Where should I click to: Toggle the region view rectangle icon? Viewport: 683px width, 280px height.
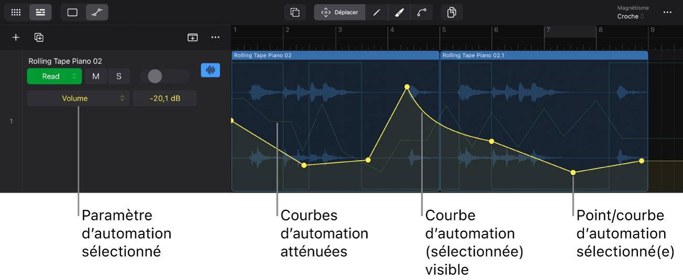tap(72, 12)
